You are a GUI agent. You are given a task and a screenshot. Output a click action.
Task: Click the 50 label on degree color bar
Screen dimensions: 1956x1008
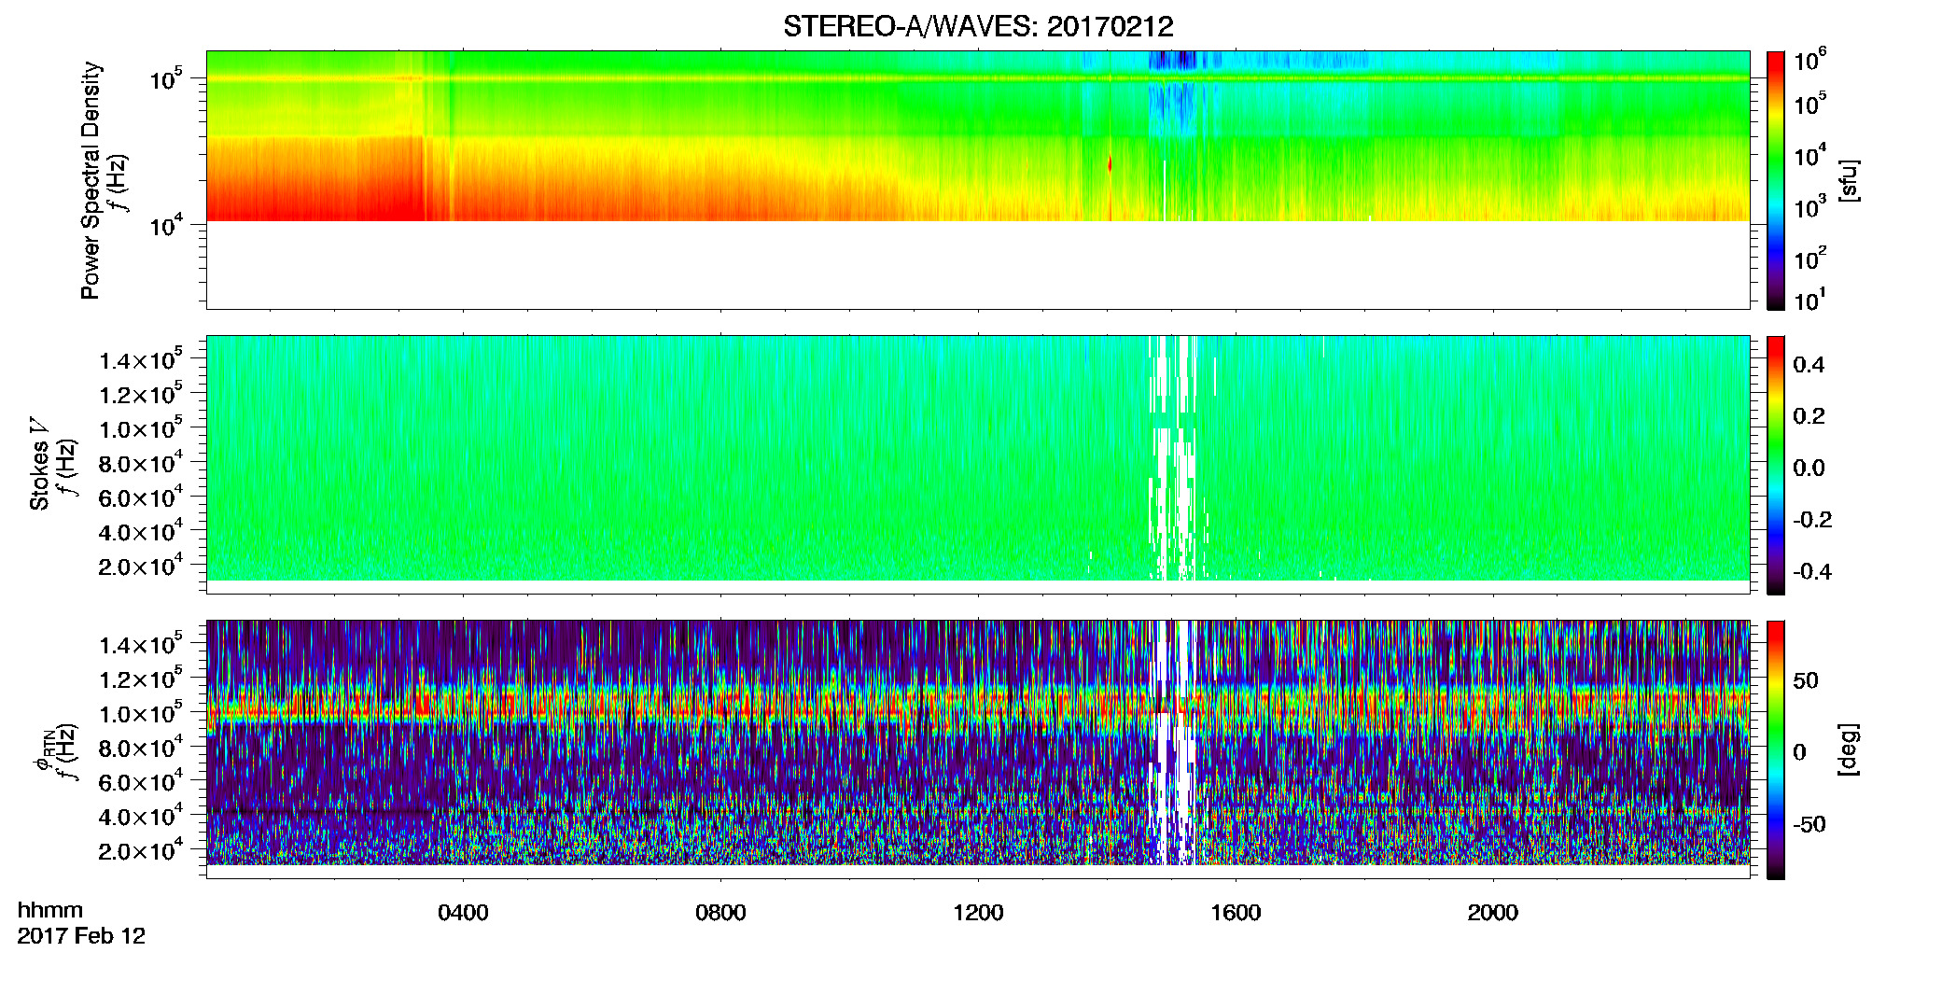(x=1805, y=680)
